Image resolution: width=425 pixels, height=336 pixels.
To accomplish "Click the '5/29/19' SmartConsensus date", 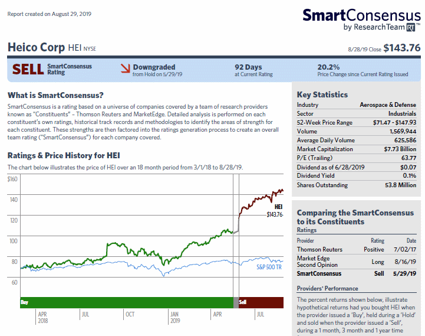I will tap(405, 273).
